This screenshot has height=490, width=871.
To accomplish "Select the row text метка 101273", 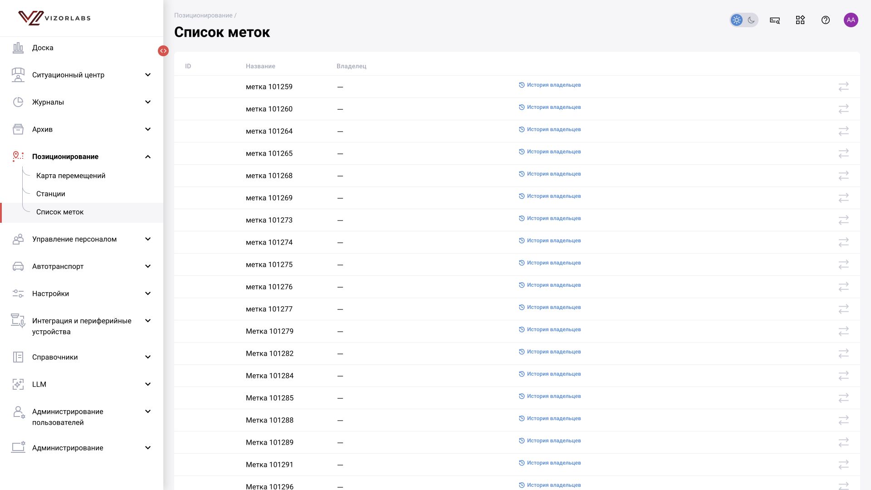I will click(x=269, y=220).
